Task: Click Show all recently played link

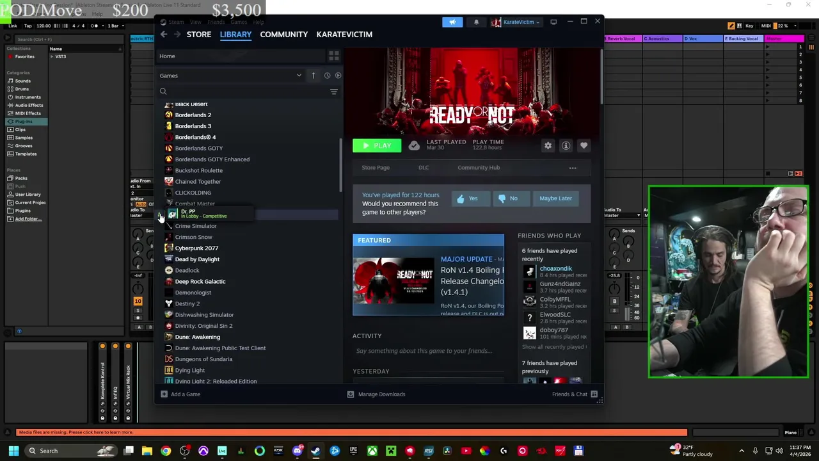Action: (553, 347)
